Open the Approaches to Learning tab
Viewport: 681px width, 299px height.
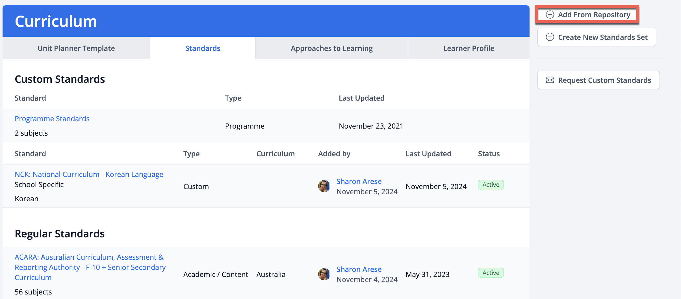click(331, 48)
